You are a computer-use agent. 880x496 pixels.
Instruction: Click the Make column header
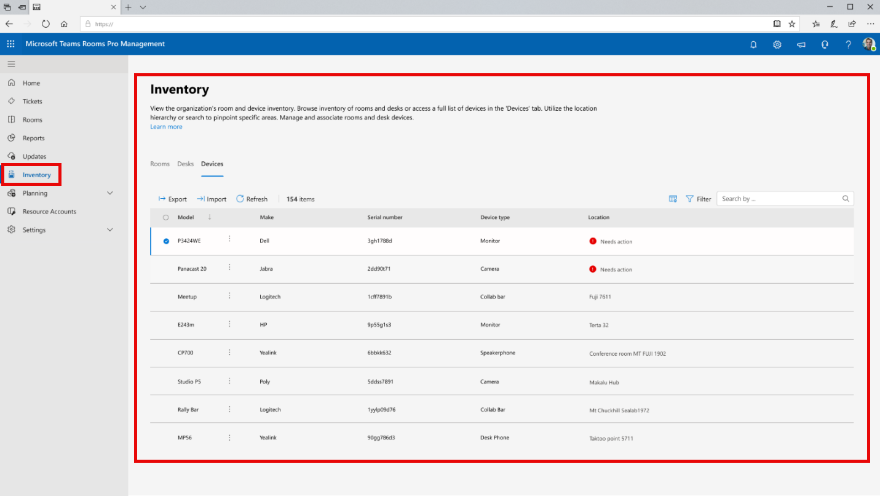267,217
